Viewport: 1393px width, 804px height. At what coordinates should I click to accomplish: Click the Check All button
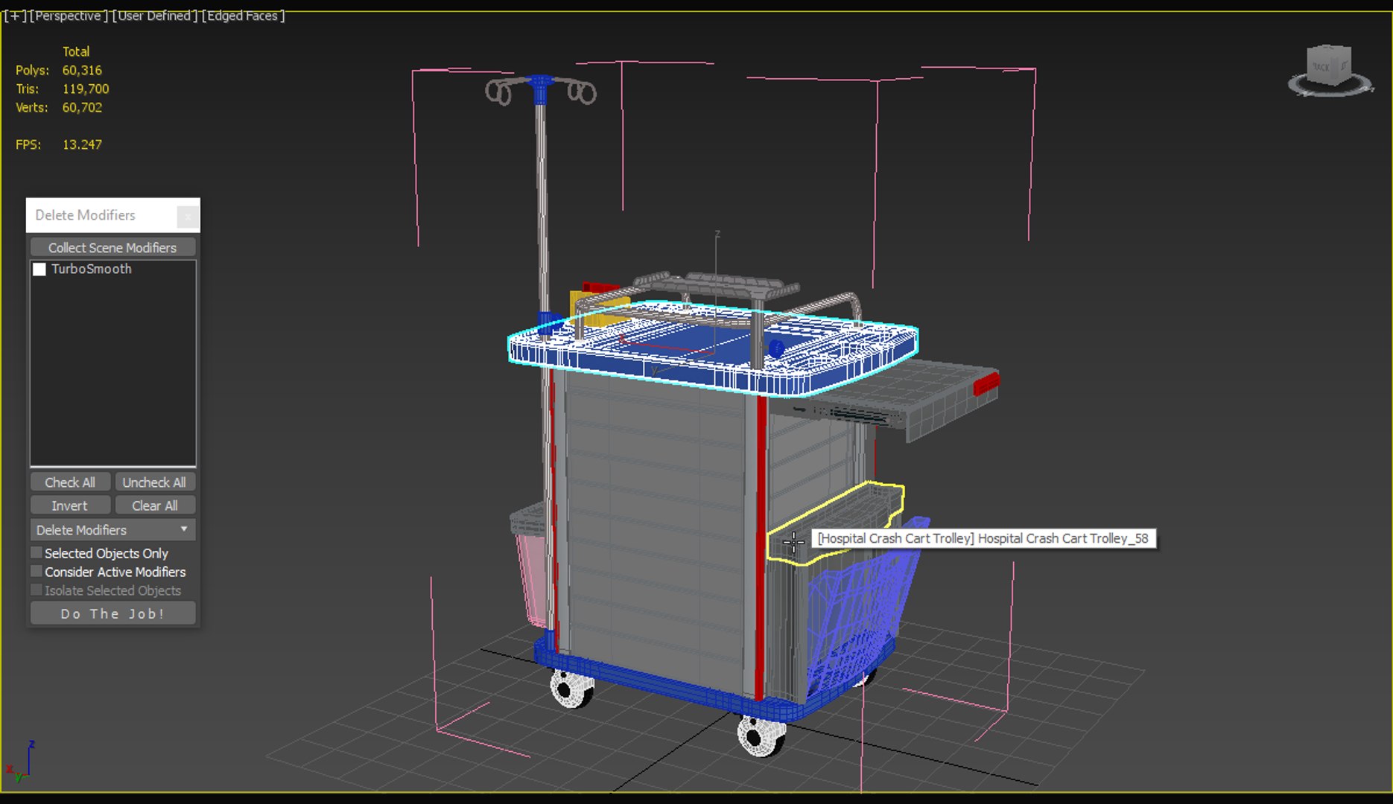(x=70, y=482)
